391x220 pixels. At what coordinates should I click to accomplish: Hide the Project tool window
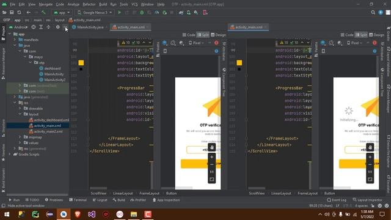(x=65, y=27)
